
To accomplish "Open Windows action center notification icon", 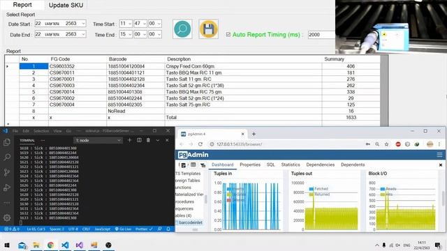I will [438, 245].
